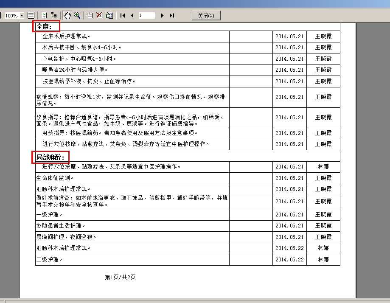Click 林娜 in the first 局部麻醉 row
Screen dimensions: 390x303
click(x=323, y=167)
